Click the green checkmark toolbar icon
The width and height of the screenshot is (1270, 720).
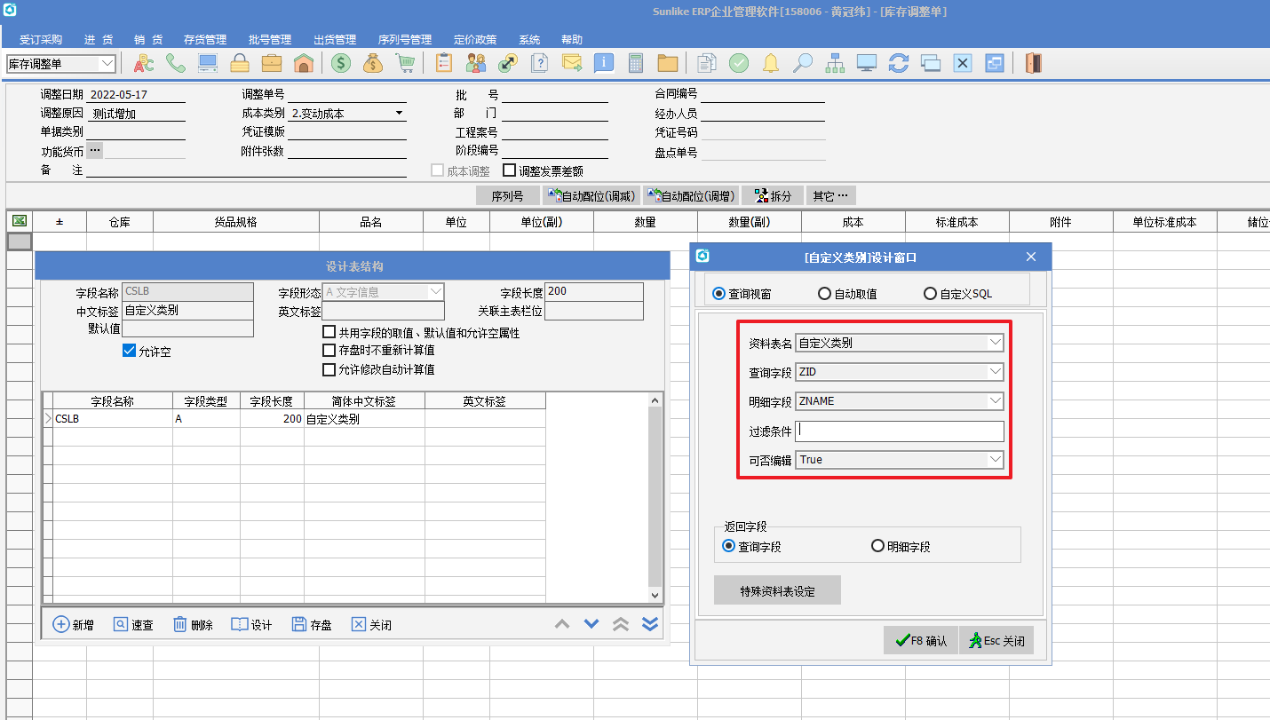tap(739, 63)
